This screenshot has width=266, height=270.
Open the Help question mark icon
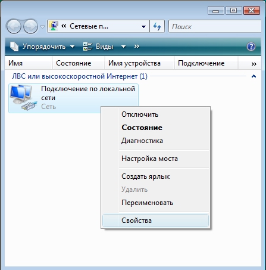tap(251, 46)
